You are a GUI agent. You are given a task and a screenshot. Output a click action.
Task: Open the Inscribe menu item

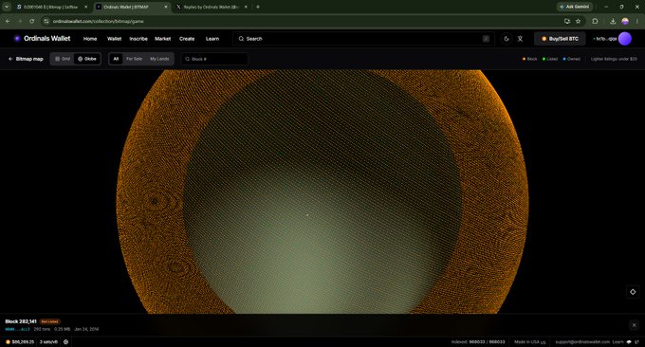[x=138, y=39]
